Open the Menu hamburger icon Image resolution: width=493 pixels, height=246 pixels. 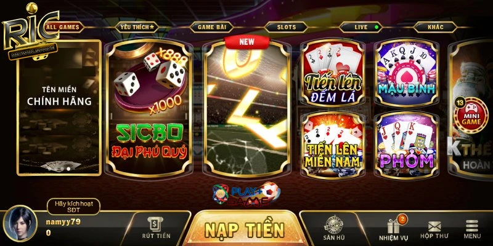click(x=472, y=229)
